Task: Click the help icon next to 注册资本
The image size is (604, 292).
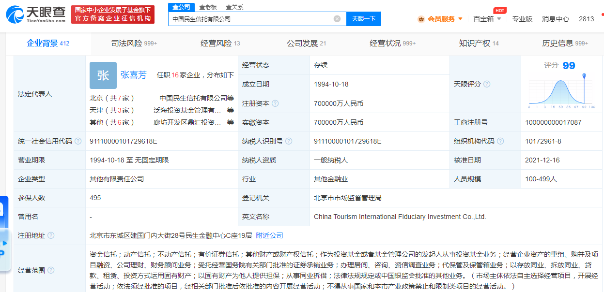Action: pos(275,103)
